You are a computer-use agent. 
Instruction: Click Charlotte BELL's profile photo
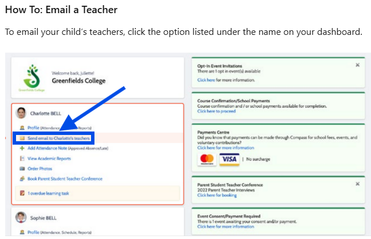pos(21,113)
